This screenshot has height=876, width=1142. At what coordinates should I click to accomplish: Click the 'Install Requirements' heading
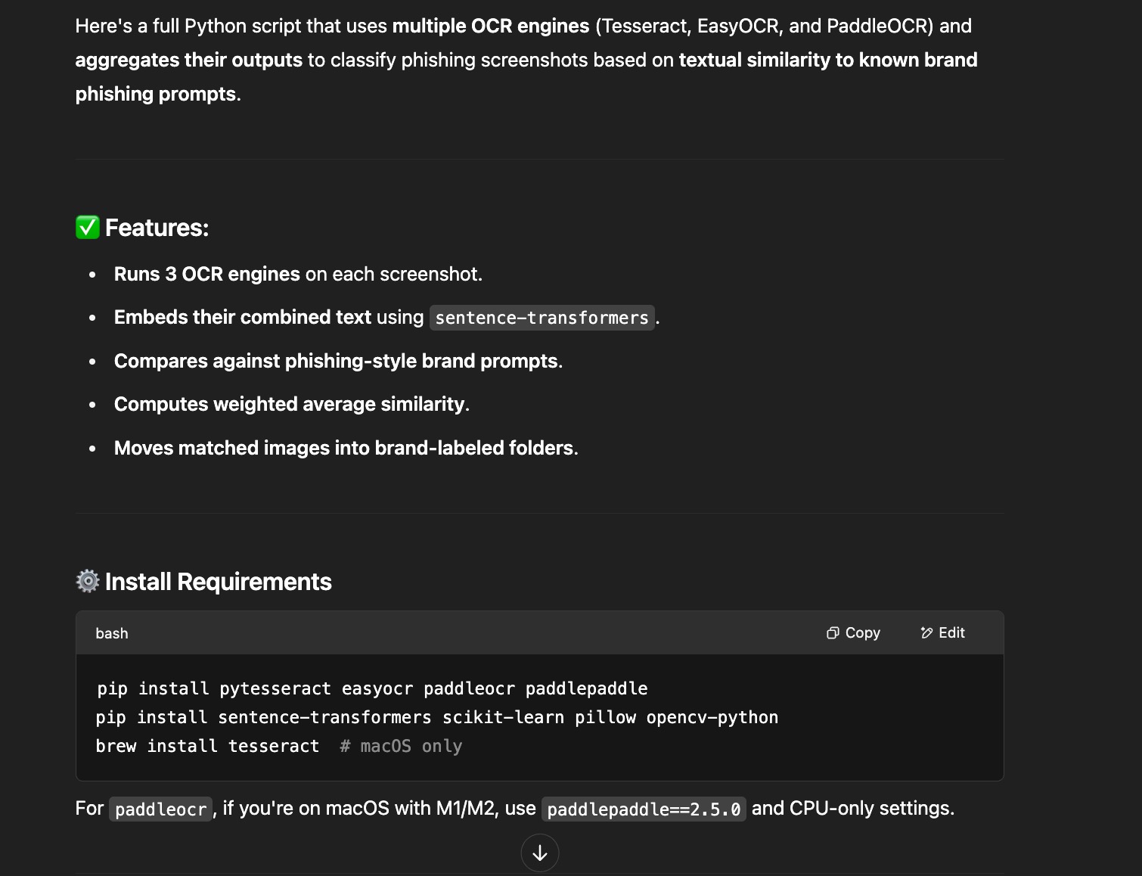pyautogui.click(x=219, y=582)
